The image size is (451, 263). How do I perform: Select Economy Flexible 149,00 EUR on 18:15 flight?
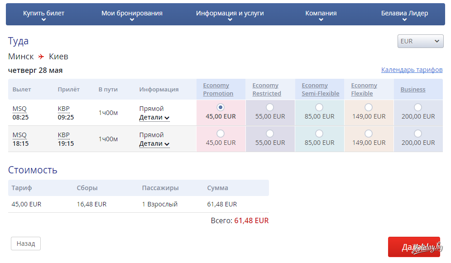click(x=369, y=134)
